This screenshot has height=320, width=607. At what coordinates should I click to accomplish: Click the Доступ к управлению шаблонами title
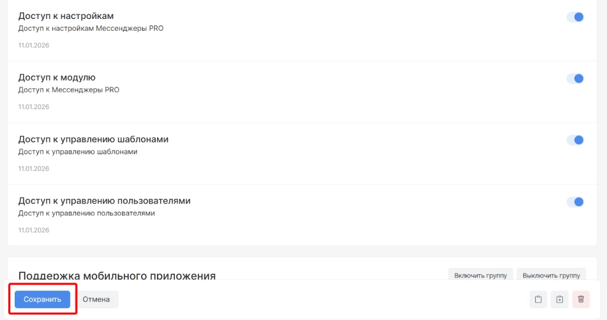94,139
